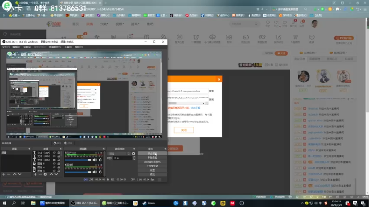Remove scene with Scenes dock minus icon
This screenshot has height=207, width=369.
coord(9,174)
